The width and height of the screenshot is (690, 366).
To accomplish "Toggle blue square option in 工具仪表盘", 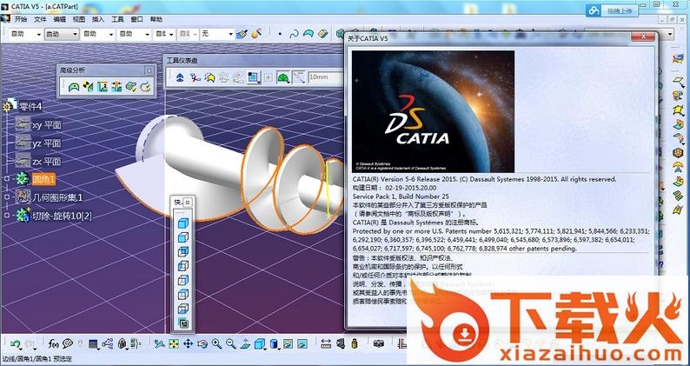I will coord(254,77).
